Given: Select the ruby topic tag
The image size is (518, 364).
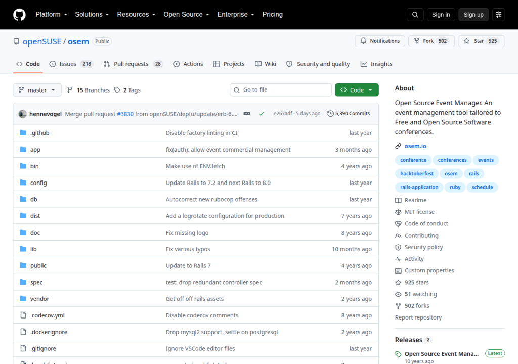Looking at the screenshot, I should point(455,187).
